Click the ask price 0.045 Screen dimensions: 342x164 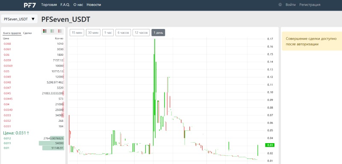point(7,93)
